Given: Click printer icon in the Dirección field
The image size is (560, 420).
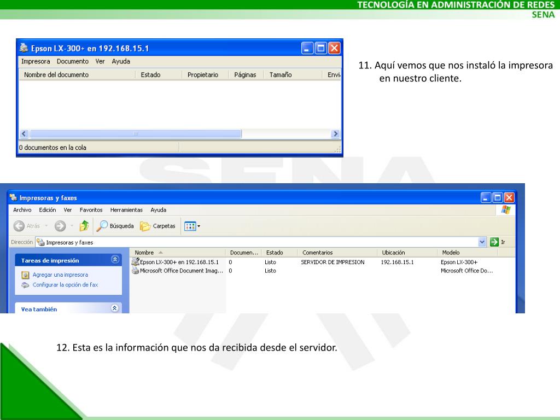Looking at the screenshot, I should 40,242.
